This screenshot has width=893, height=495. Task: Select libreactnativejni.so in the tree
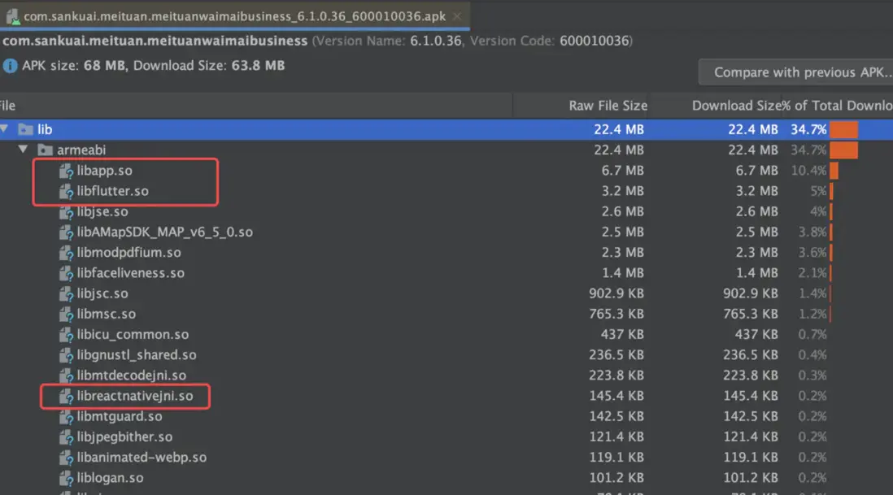(x=135, y=396)
